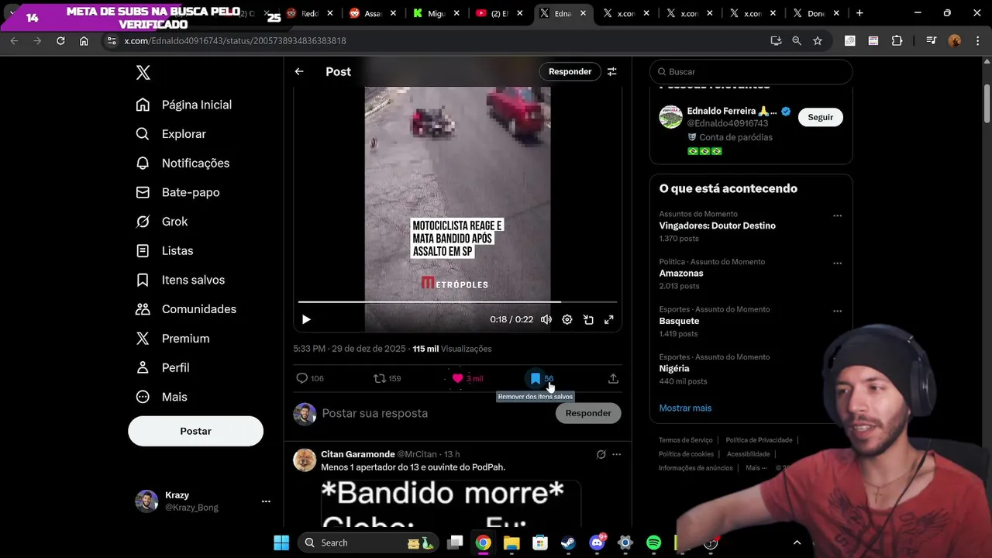Open Página Inicial from sidebar
The height and width of the screenshot is (558, 992).
[x=184, y=105]
